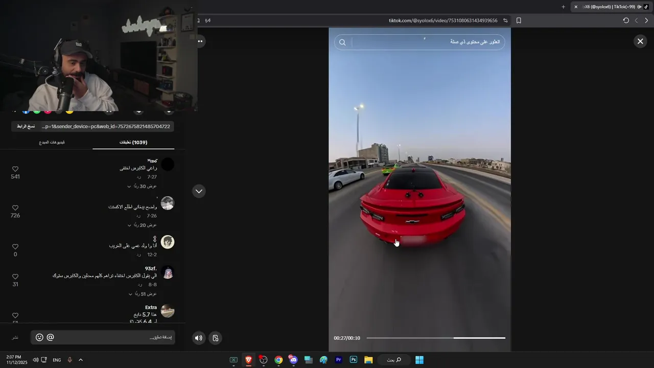Like the comment with 541 likes
Screen dimensions: 654x368
[15, 169]
